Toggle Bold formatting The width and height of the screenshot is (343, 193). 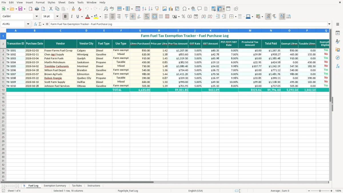coord(65,17)
